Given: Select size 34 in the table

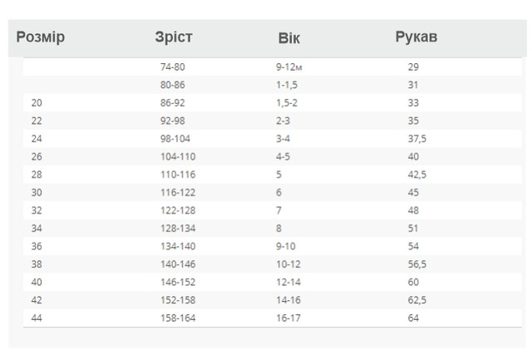Looking at the screenshot, I should tap(37, 228).
